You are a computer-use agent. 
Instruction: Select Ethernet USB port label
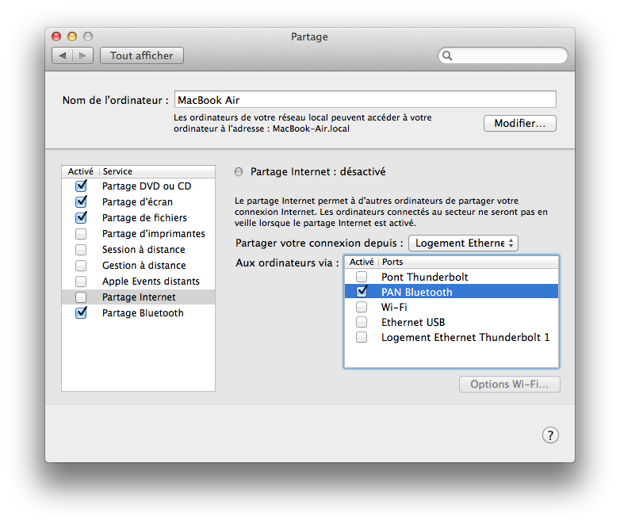click(x=413, y=323)
